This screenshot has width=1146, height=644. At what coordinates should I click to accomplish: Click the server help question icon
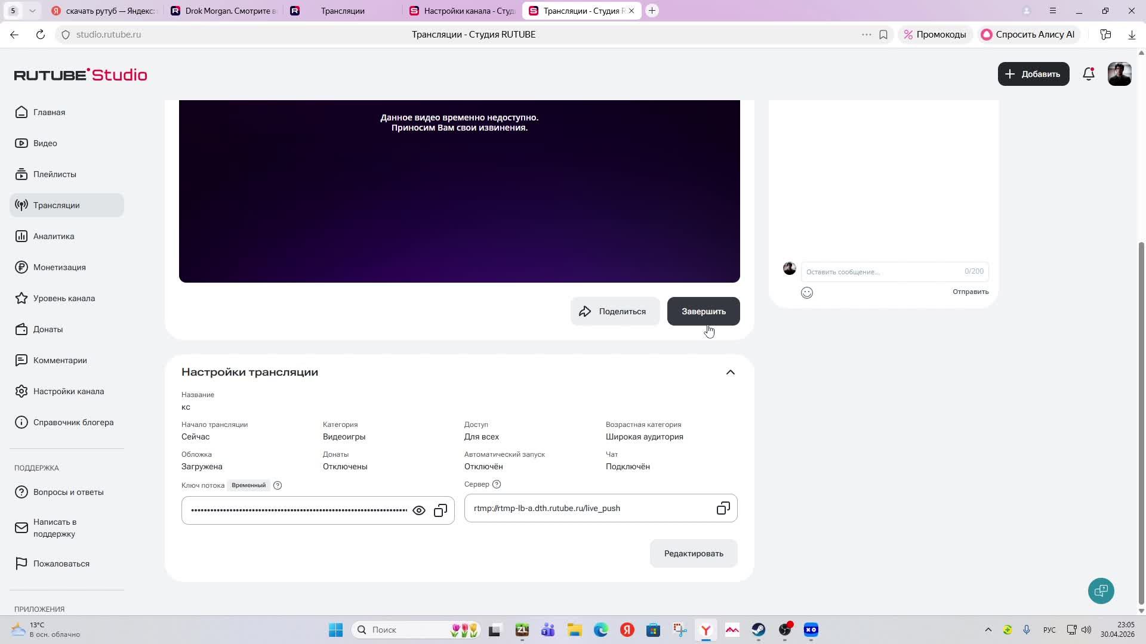pos(497,484)
